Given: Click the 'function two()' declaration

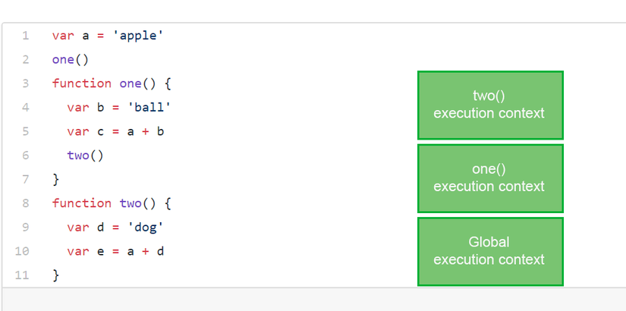Looking at the screenshot, I should click(x=106, y=203).
